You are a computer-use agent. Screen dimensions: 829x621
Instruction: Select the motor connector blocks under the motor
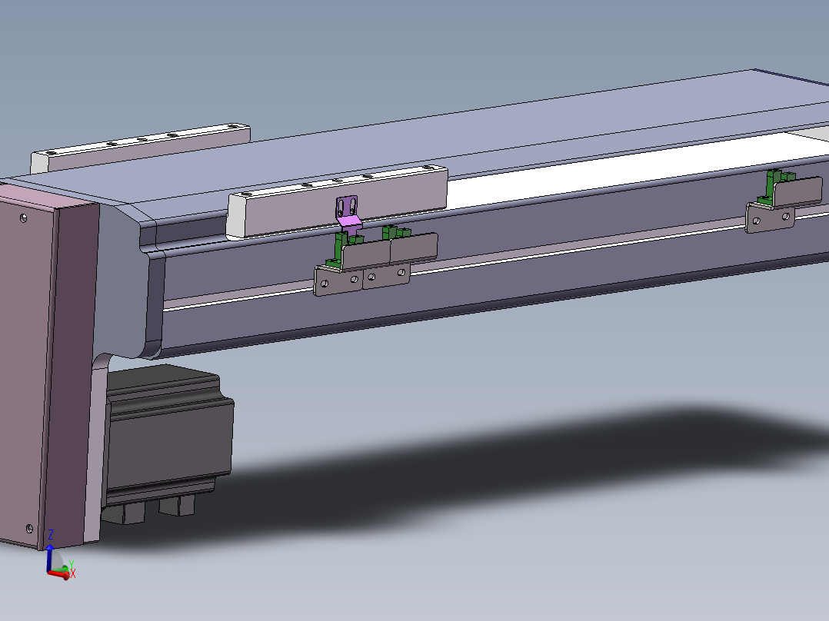point(150,510)
